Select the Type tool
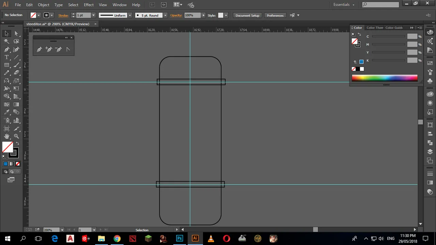Screen dimensions: 436x245 tap(6, 57)
